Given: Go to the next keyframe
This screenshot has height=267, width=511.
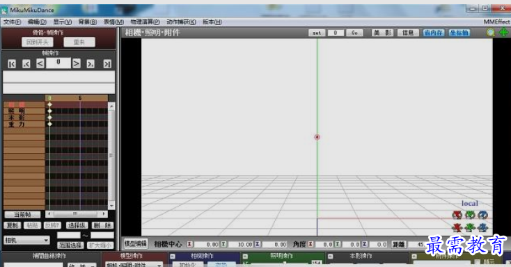Looking at the screenshot, I should pos(91,64).
